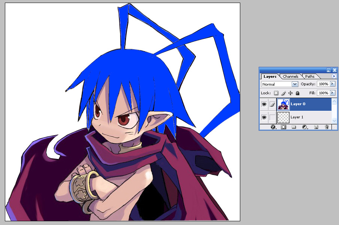Image resolution: width=339 pixels, height=225 pixels.
Task: Create a new layer set folder
Action: (x=294, y=127)
